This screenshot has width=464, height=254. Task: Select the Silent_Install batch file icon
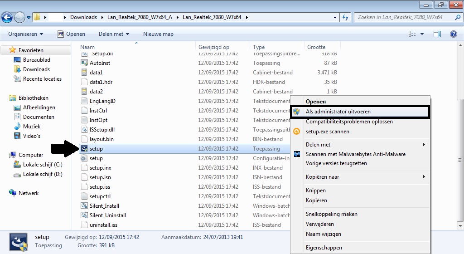coord(84,206)
